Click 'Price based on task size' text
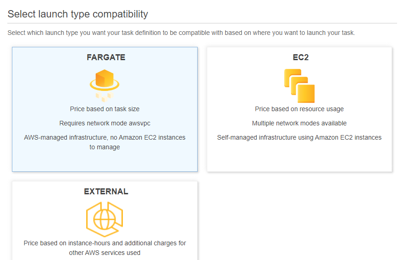Viewport: 420px width, 260px height. pos(105,109)
